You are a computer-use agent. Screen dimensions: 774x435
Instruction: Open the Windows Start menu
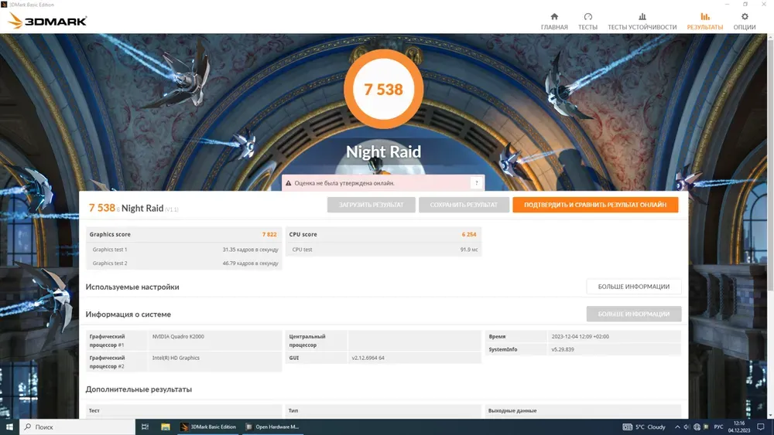tap(9, 427)
